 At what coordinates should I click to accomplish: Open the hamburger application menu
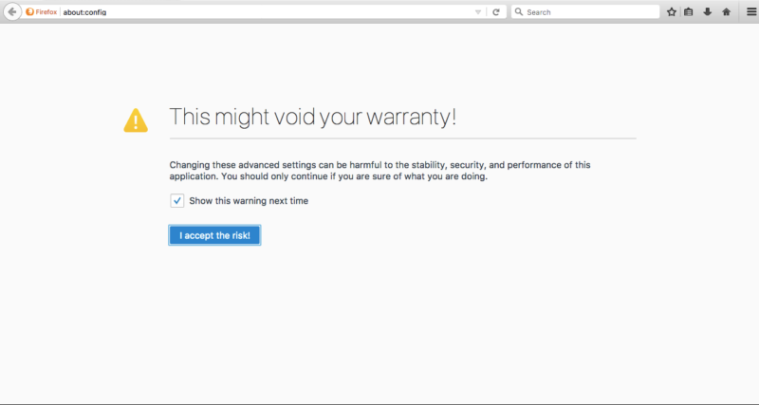coord(751,12)
